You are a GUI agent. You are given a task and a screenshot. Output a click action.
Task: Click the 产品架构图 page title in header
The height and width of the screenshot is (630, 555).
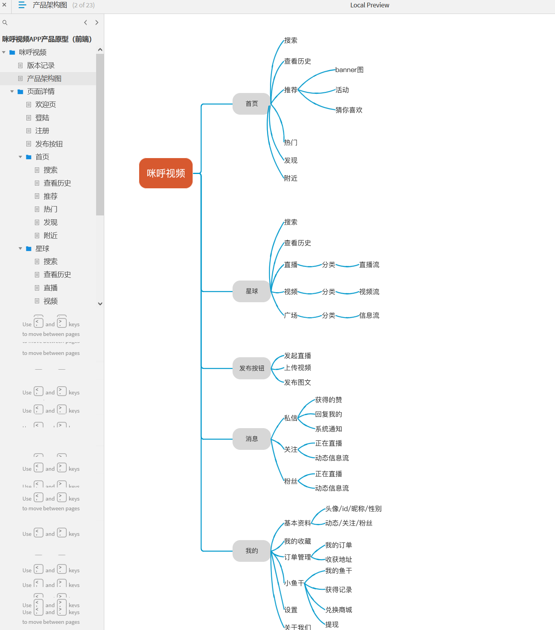coord(50,5)
